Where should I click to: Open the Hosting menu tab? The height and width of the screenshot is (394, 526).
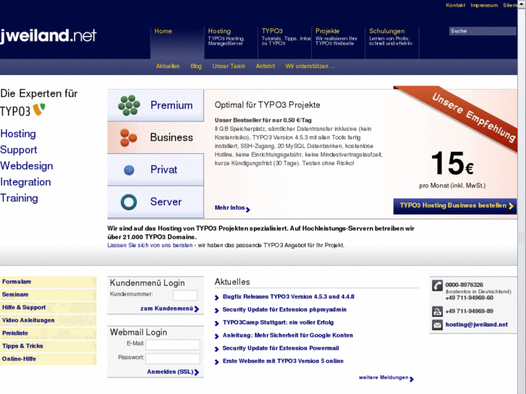click(x=231, y=43)
